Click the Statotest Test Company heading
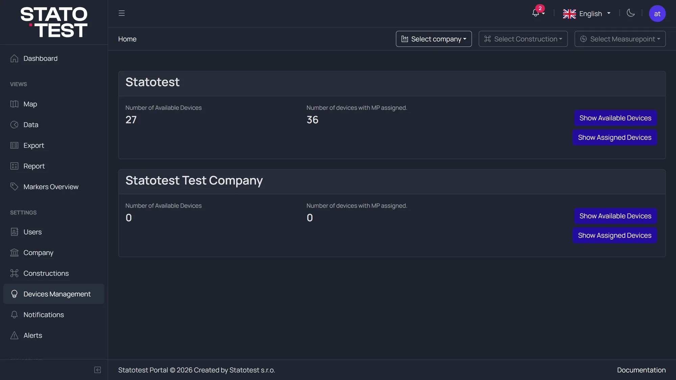Screen dimensions: 676x380 tap(194, 180)
